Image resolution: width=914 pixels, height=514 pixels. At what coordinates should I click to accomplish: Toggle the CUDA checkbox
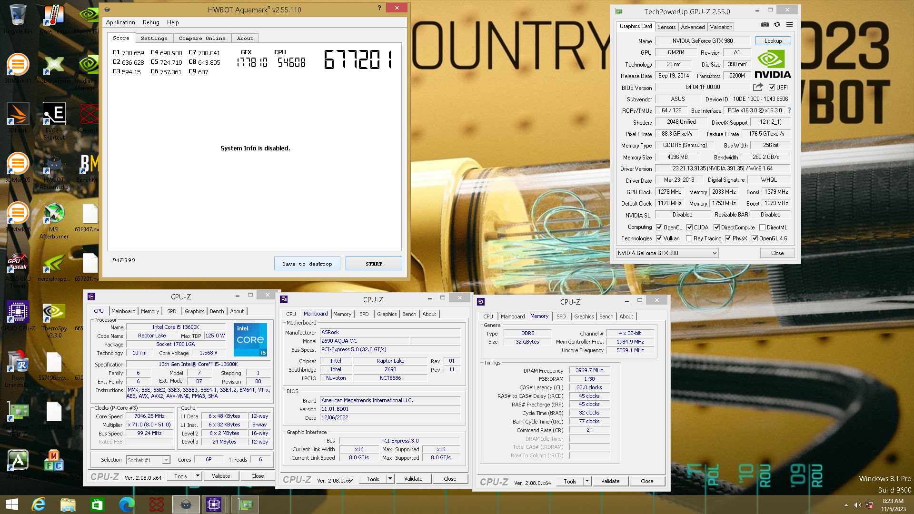point(689,227)
